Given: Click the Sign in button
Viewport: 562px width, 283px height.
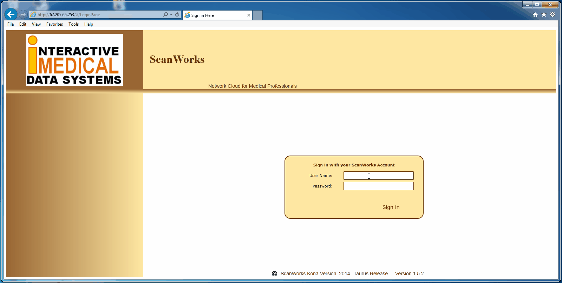Looking at the screenshot, I should click(391, 207).
